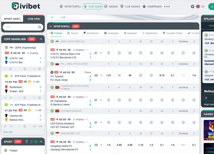The height and width of the screenshot is (154, 214).
Task: Switch to the Live (104) tab
Action: pyautogui.click(x=34, y=19)
